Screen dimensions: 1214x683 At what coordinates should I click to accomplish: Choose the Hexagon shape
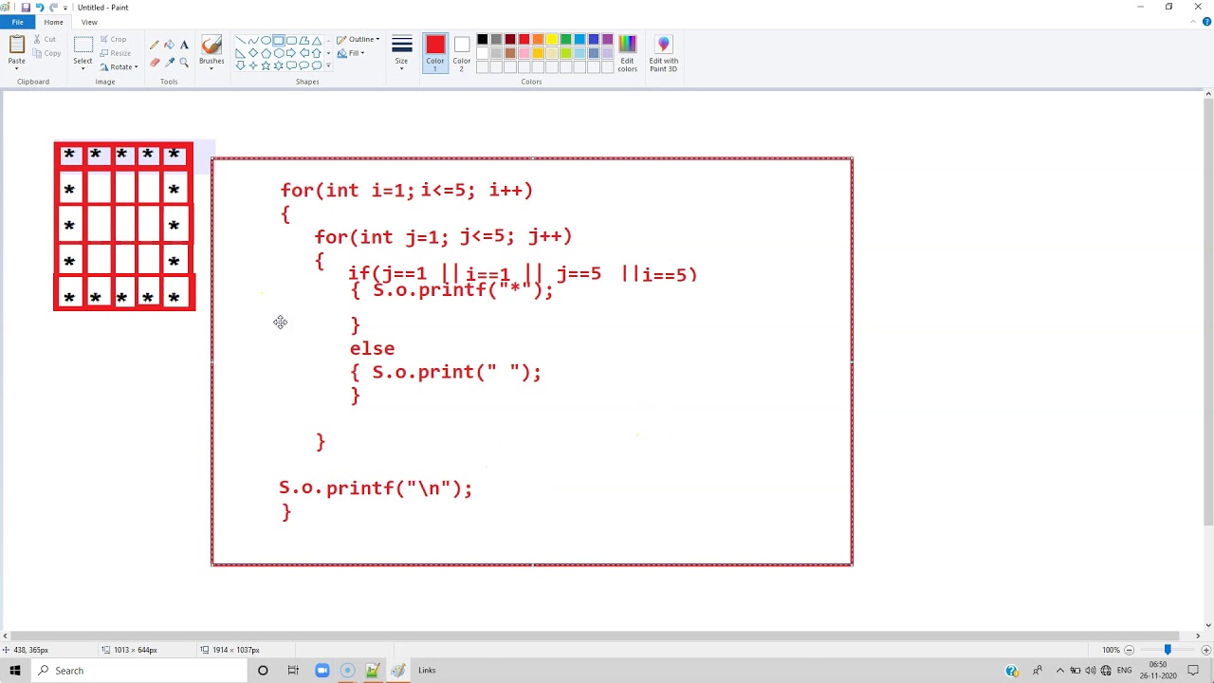click(x=279, y=53)
